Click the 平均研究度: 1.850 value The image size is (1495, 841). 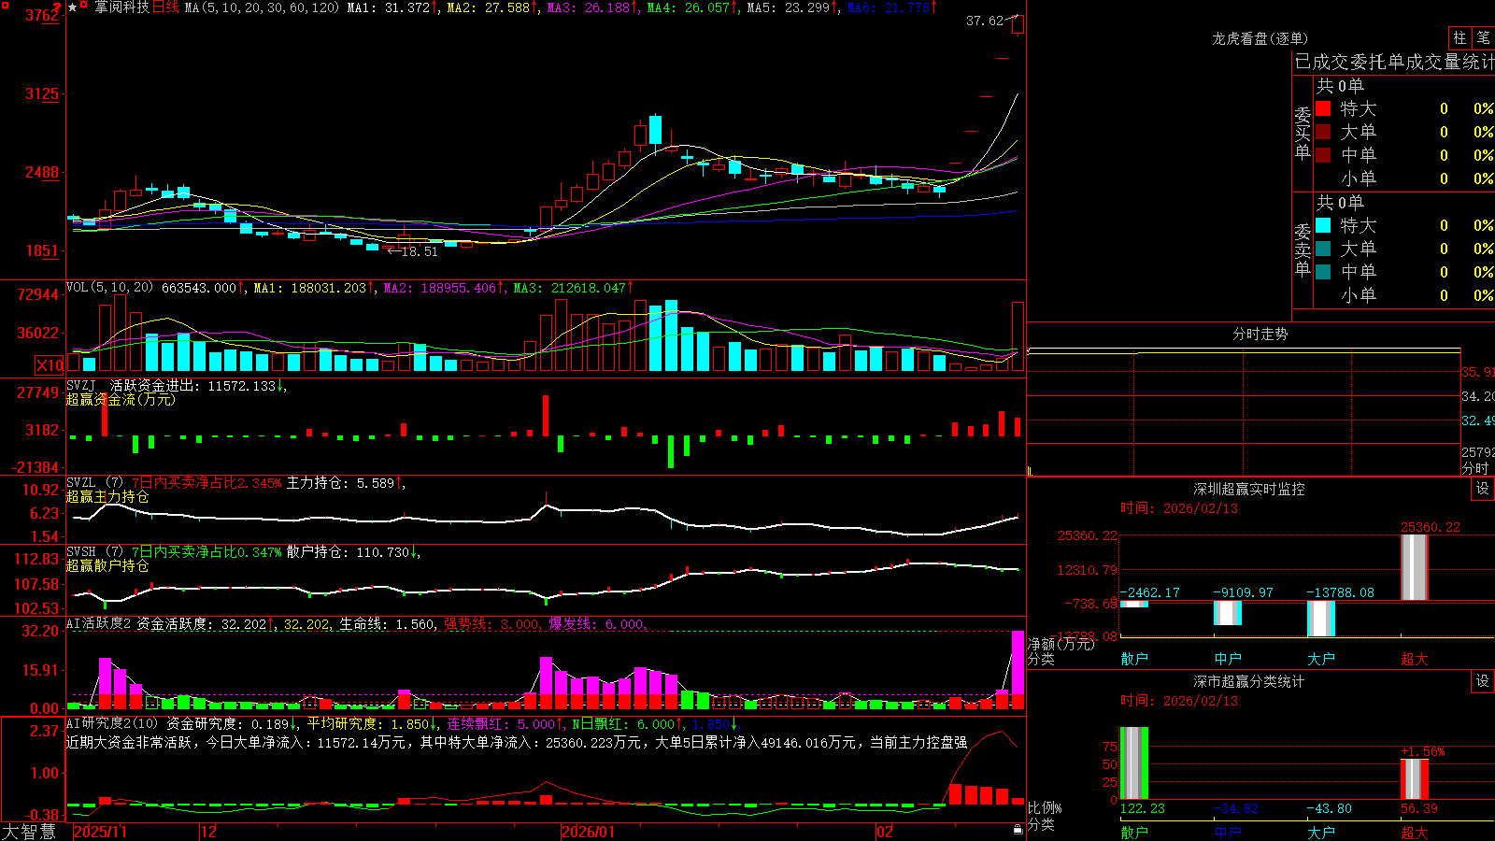(368, 724)
